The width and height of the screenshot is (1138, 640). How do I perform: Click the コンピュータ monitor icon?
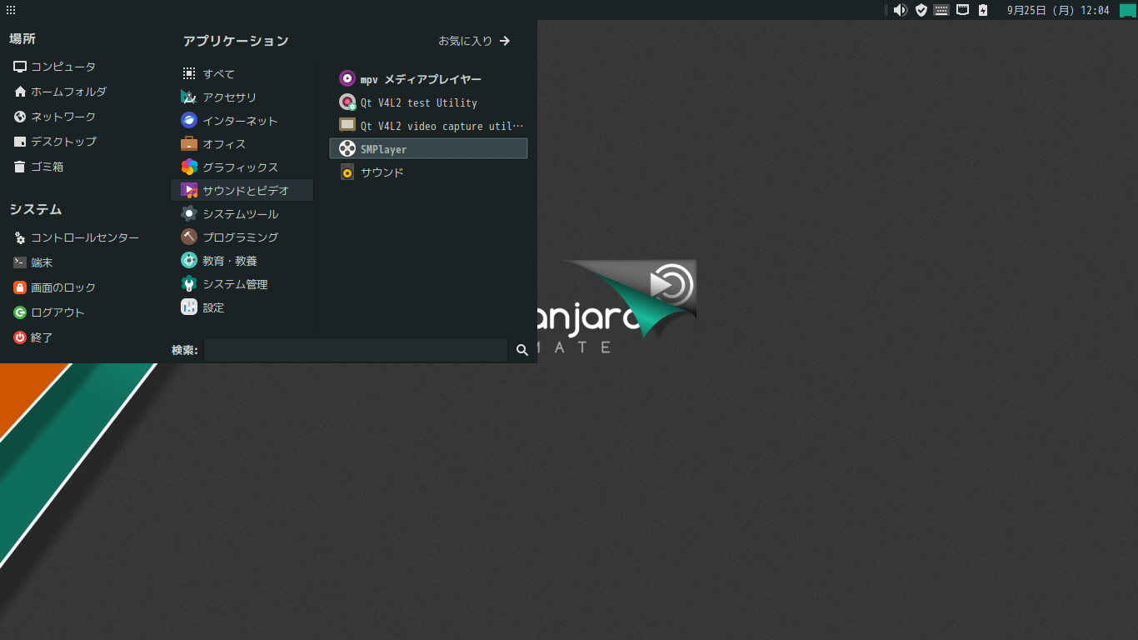pos(20,67)
